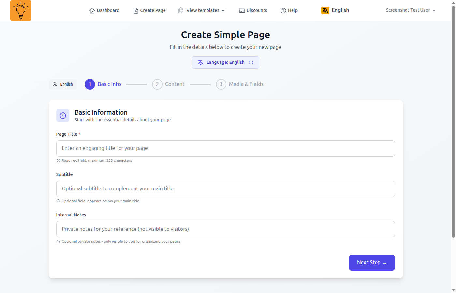Image resolution: width=456 pixels, height=293 pixels.
Task: Click the Next Step button
Action: pos(372,263)
